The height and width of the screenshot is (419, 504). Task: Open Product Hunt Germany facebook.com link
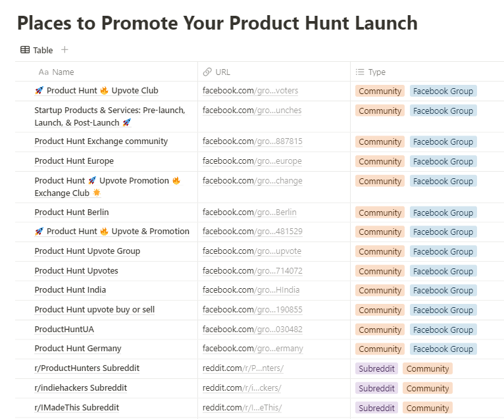pos(253,349)
